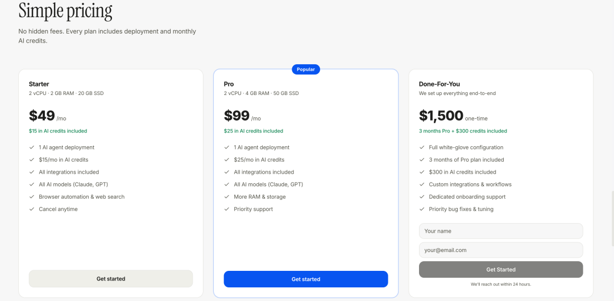Click the Popular badge on Pro plan

pos(306,69)
